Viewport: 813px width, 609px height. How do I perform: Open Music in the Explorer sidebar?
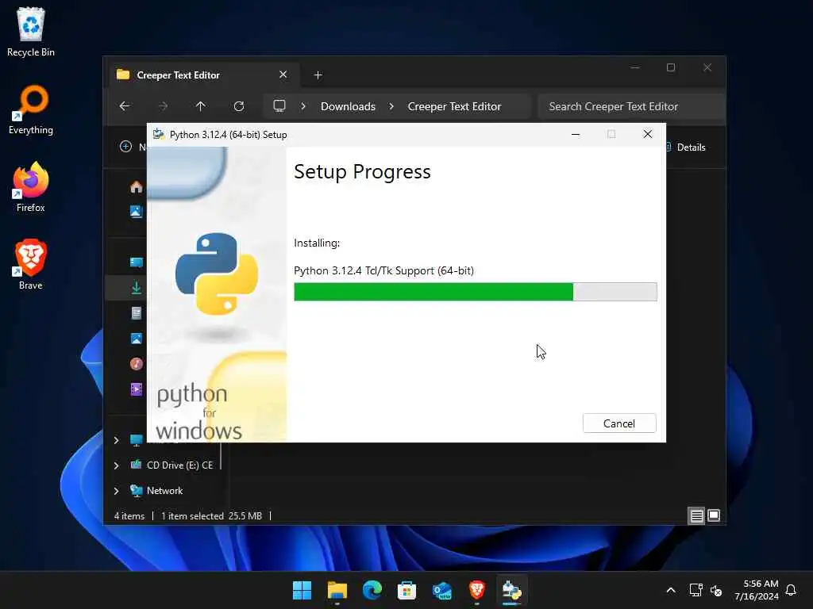click(x=137, y=364)
